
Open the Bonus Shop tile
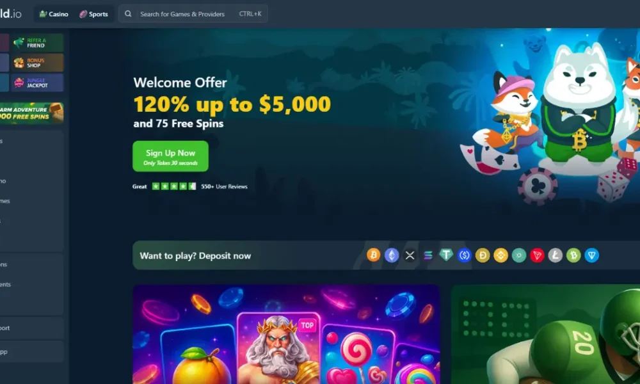(36, 63)
